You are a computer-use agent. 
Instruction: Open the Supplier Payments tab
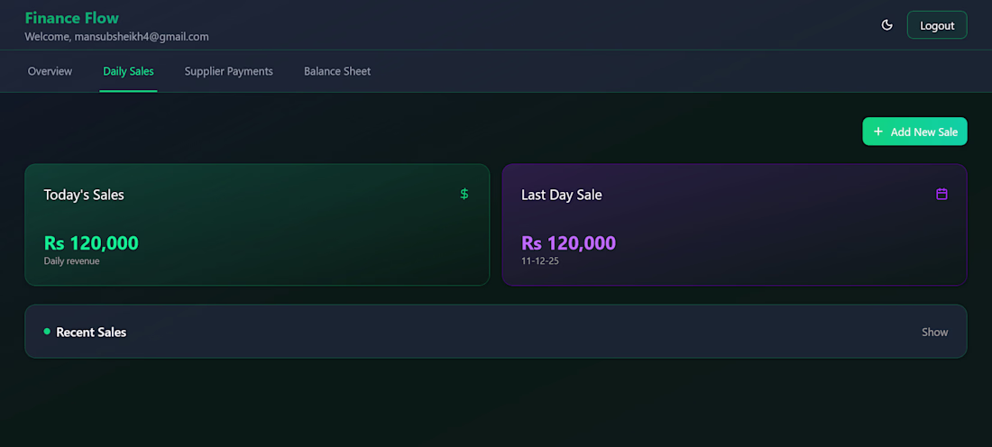(228, 71)
